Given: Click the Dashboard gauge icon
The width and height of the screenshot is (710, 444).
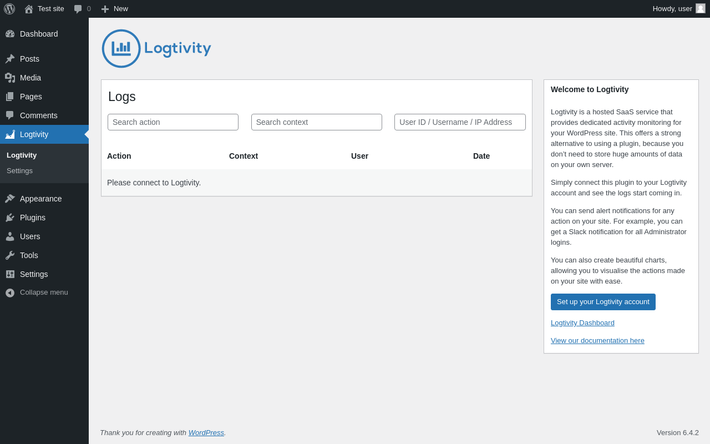Looking at the screenshot, I should click(x=10, y=34).
